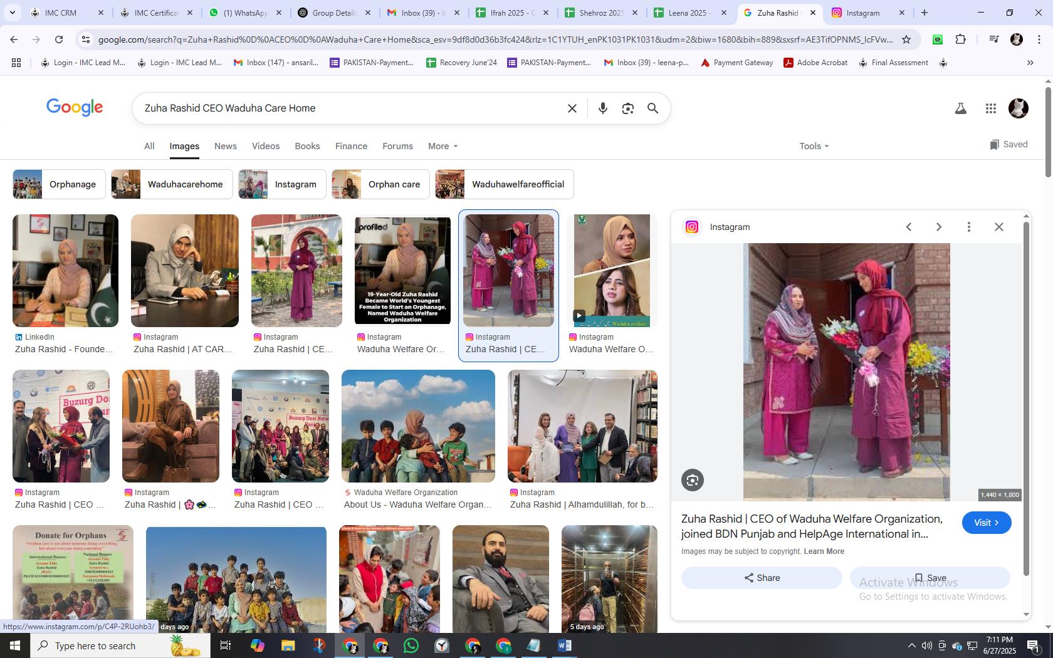Open the 19-Year-Old Zuha Rashid profiled image
This screenshot has width=1053, height=658.
[x=402, y=271]
